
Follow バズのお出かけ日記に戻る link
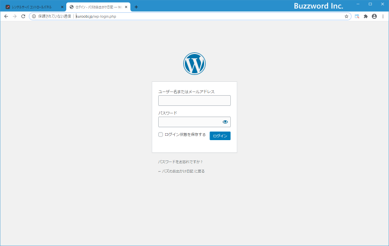click(181, 171)
